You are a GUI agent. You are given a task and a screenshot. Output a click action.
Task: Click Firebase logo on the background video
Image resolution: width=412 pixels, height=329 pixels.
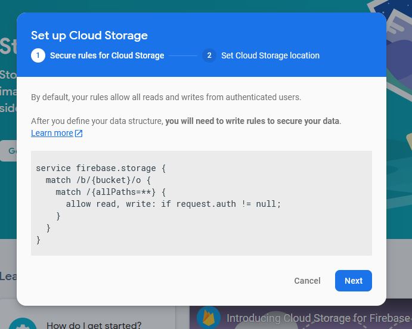click(x=209, y=318)
